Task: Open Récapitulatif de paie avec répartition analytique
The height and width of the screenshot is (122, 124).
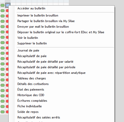Action: tap(51, 73)
